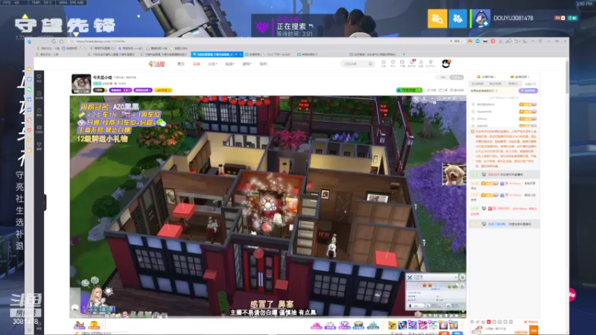Open streamer avatar thumbnail beside 今天盖小楼

(x=81, y=83)
